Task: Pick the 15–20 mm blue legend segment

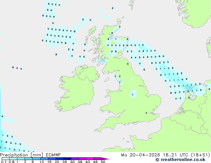Action: point(52,159)
